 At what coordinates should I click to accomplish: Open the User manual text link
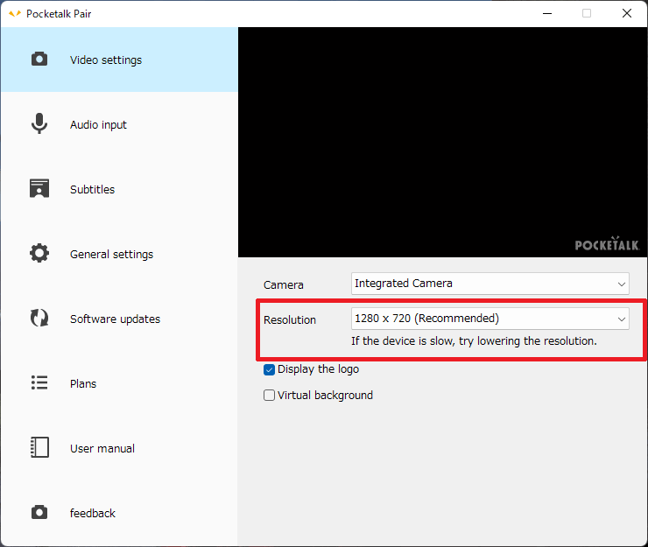tap(102, 449)
